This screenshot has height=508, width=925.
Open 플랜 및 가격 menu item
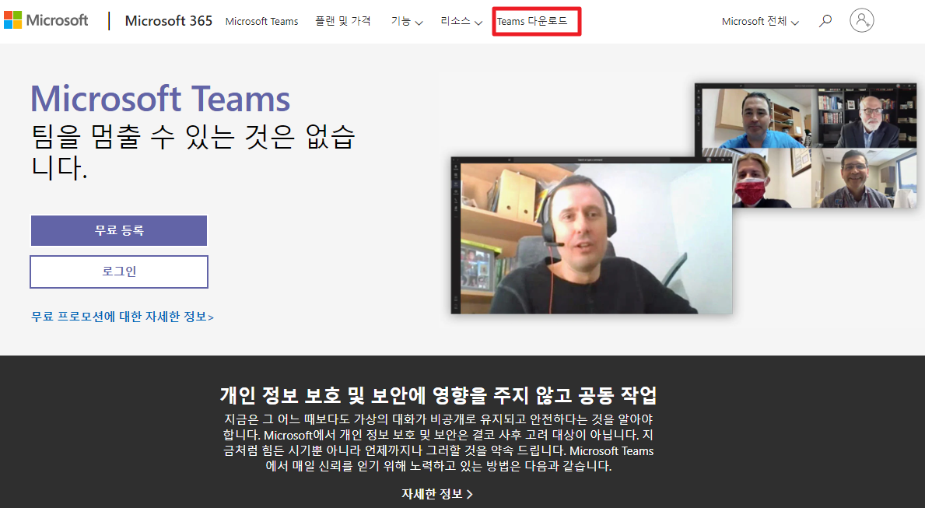click(x=343, y=21)
